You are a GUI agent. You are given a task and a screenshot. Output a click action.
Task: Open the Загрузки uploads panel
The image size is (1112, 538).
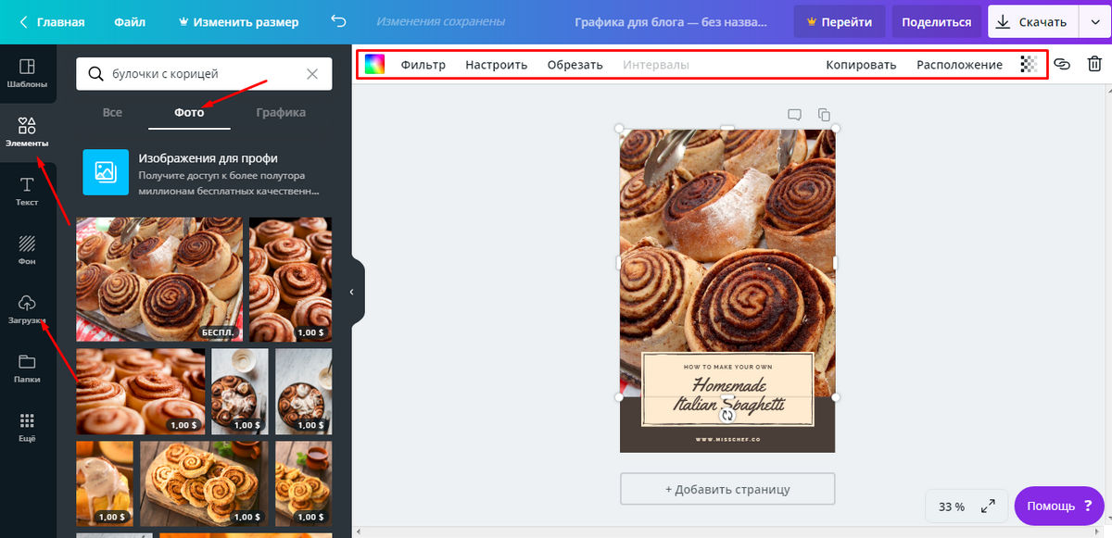[x=27, y=309]
